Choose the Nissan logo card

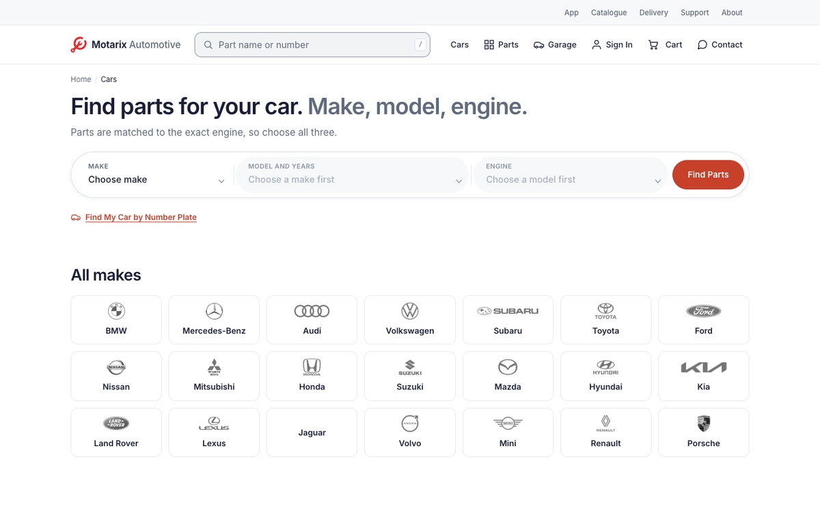pos(116,376)
